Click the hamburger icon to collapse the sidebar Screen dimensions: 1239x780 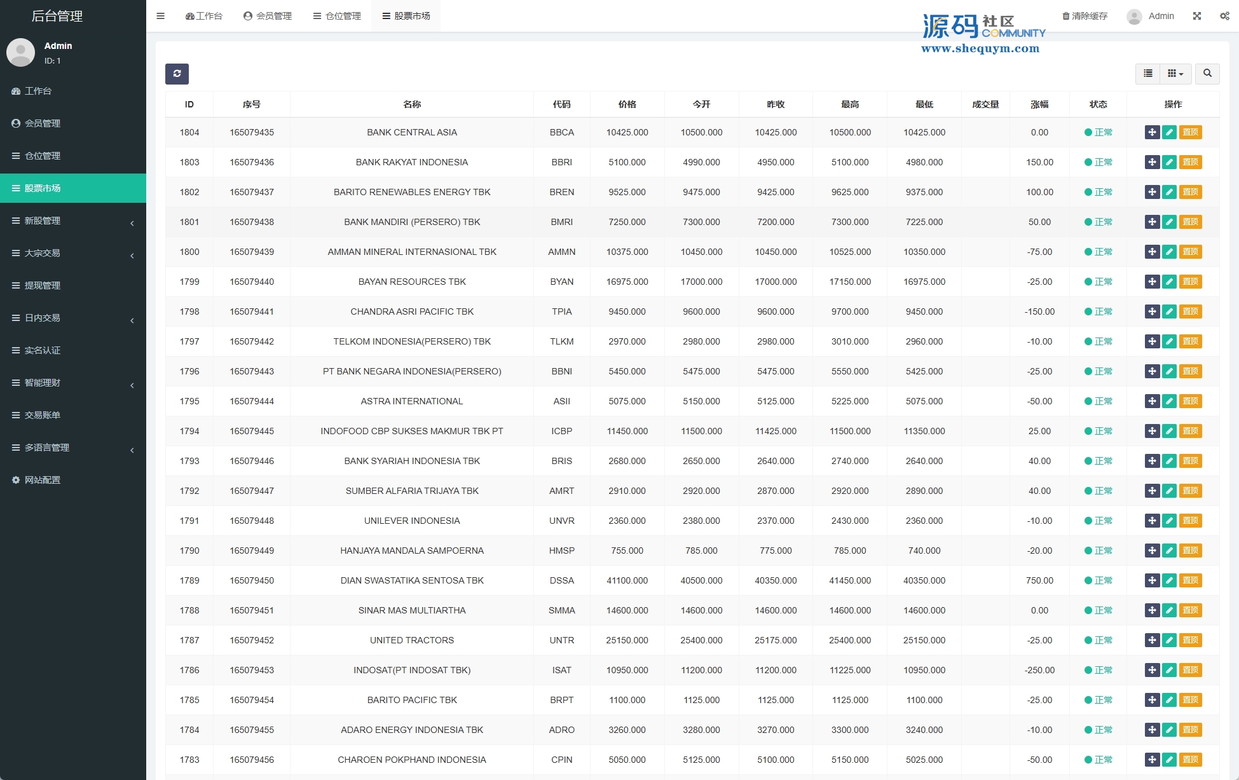point(160,16)
